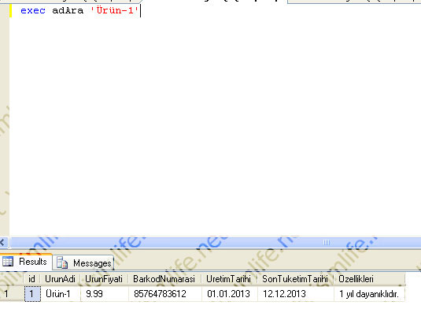Click the horizontal scrollbar thumb grip
Viewport: 421px width, 335px height.
327,243
